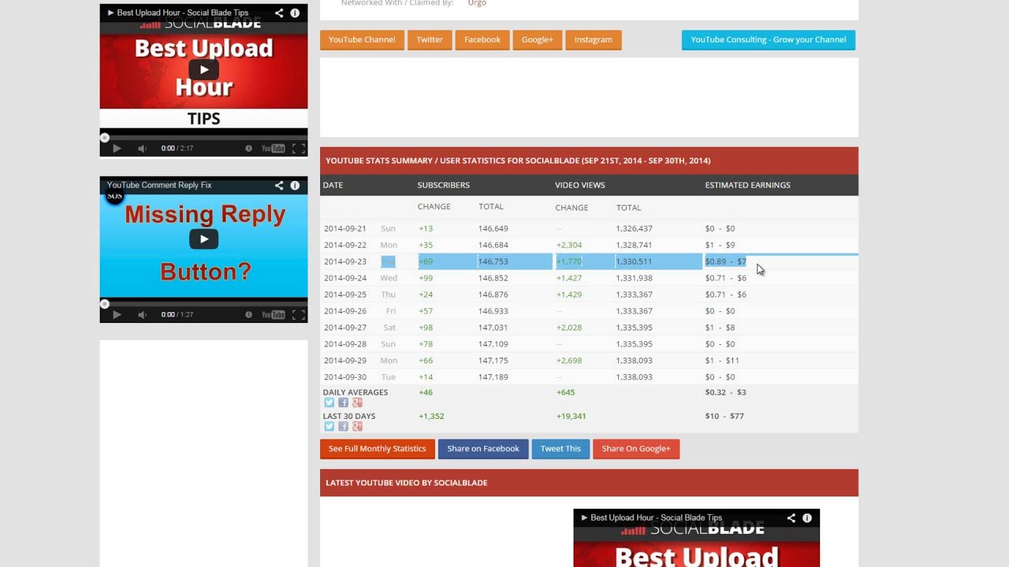Click YouTube logo on Best Upload Hour sidebar player
Screen dimensions: 1009x567
tap(273, 148)
